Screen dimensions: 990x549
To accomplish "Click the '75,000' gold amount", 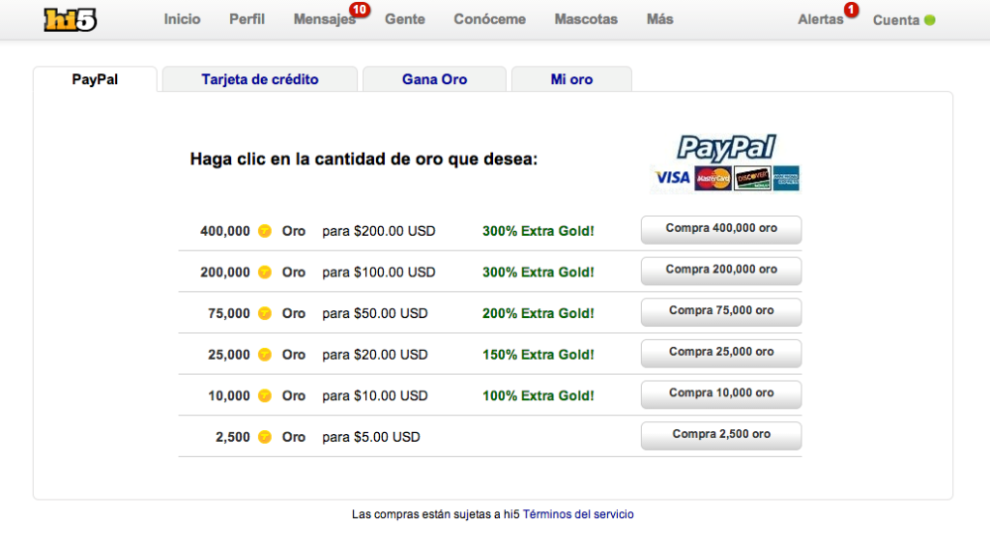I will [229, 313].
